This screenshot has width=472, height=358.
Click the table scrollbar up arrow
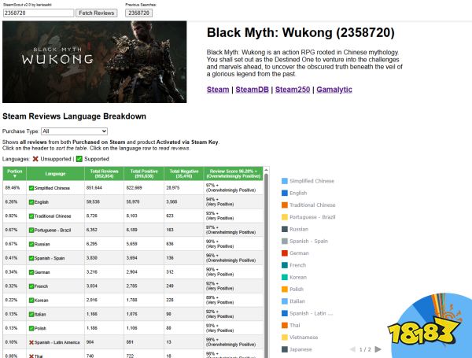pos(266,170)
